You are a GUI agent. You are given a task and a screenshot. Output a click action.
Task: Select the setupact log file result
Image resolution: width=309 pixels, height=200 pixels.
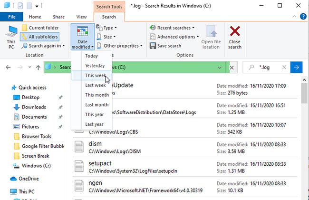[x=185, y=167]
